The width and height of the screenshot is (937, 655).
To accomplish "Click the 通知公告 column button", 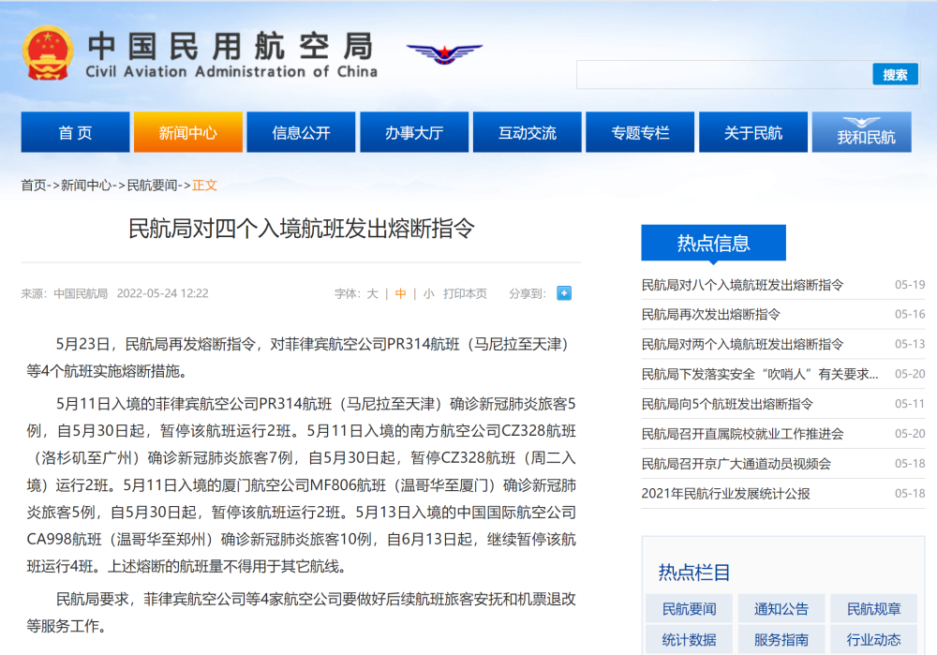I will coord(781,609).
